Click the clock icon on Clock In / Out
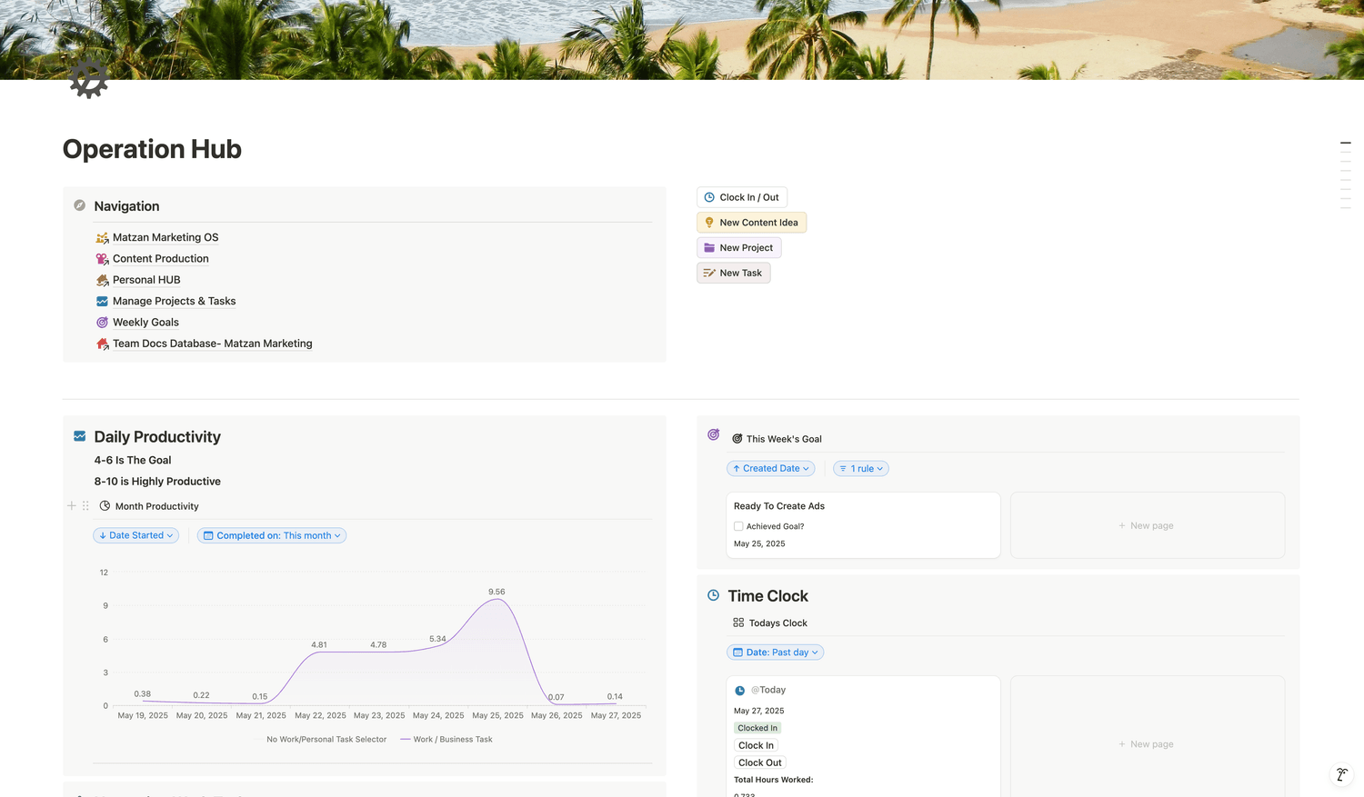This screenshot has height=797, width=1364. tap(709, 197)
